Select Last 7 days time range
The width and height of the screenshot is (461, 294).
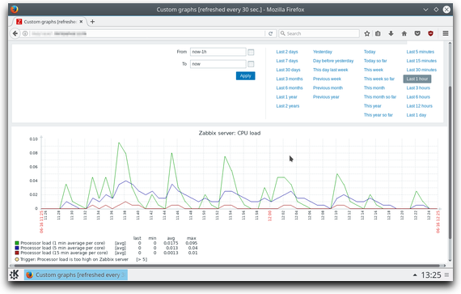click(x=287, y=61)
